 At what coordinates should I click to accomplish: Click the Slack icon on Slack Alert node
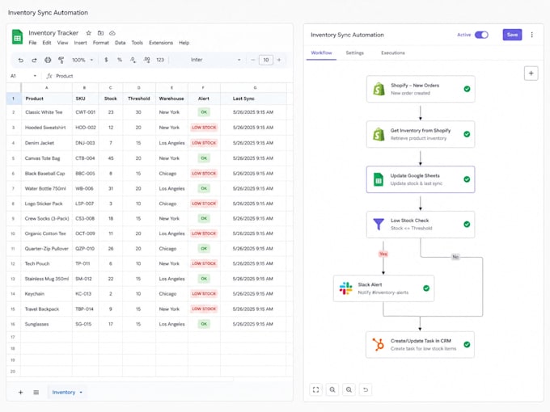tap(345, 288)
